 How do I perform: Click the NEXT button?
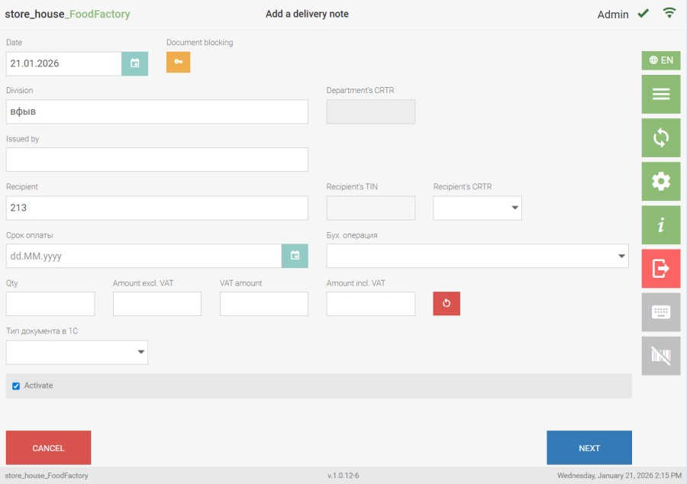[x=589, y=448]
